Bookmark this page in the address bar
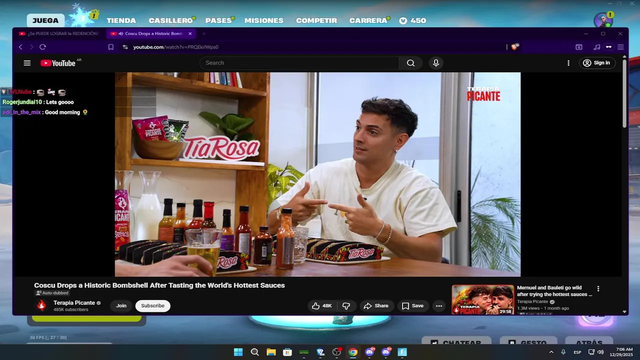The width and height of the screenshot is (640, 360). pos(110,47)
